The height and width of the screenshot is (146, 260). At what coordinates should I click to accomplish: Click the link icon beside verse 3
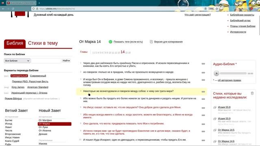(x=203, y=80)
